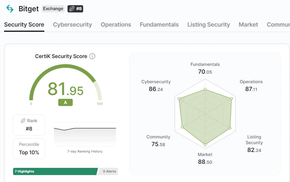
Task: Click the Market point on radar chart
Action: (205, 145)
